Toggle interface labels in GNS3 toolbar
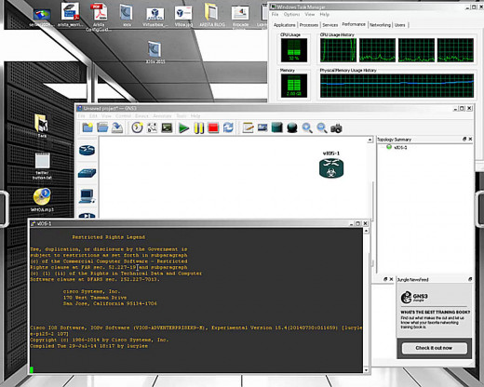Screen dimensions: 484x387 tap(152, 127)
